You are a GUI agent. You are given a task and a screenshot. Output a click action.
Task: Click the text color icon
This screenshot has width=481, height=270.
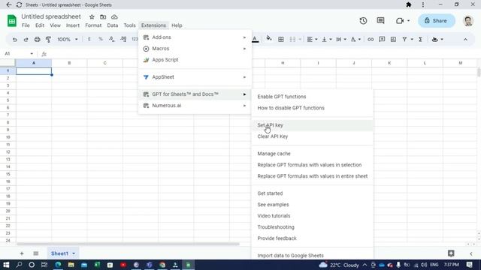[255, 39]
